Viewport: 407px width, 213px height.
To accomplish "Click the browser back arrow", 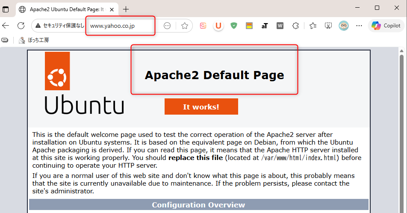I will [6, 26].
